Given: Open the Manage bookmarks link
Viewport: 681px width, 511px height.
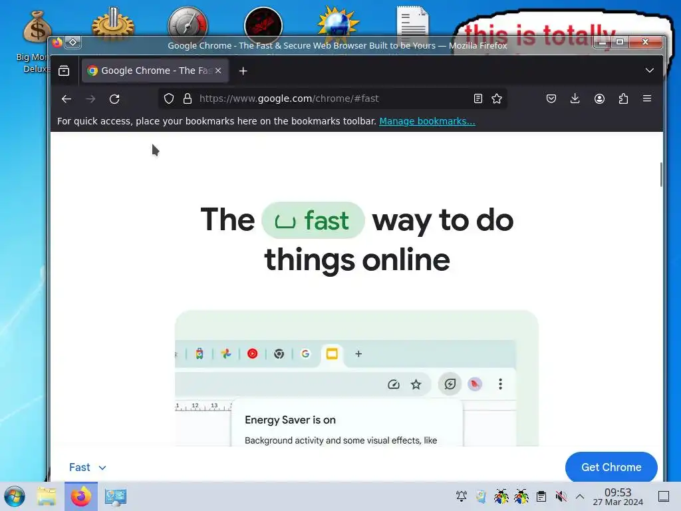Looking at the screenshot, I should (x=428, y=121).
